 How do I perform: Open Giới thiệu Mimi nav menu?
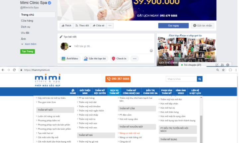85,92
